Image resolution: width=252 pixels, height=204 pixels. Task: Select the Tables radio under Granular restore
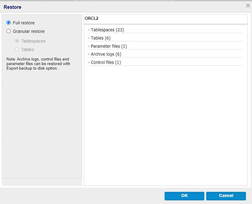click(x=17, y=49)
